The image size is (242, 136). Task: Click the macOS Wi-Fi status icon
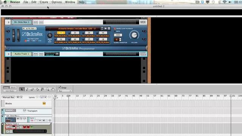[x=225, y=2]
